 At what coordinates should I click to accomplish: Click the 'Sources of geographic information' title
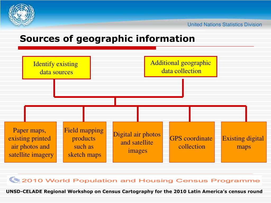(x=107, y=39)
